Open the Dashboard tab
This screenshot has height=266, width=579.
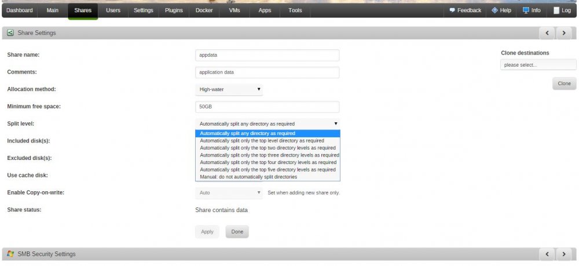tap(20, 10)
